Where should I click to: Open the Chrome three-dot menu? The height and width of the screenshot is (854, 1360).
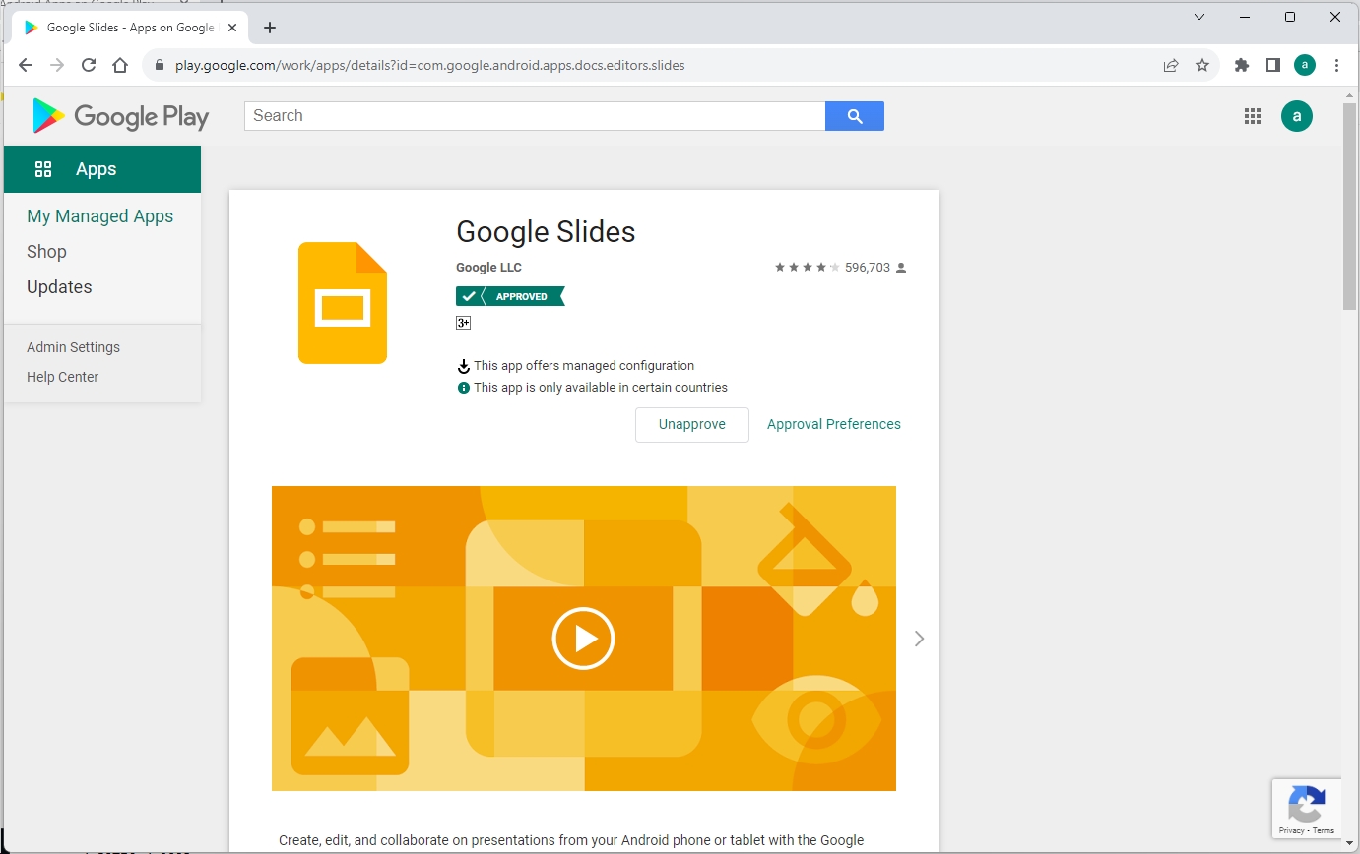click(x=1336, y=65)
